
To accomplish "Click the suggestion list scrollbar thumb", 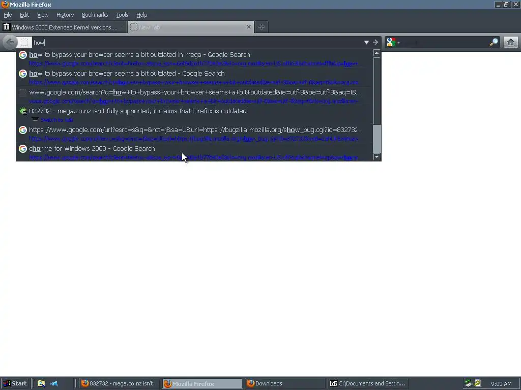I will tap(377, 139).
